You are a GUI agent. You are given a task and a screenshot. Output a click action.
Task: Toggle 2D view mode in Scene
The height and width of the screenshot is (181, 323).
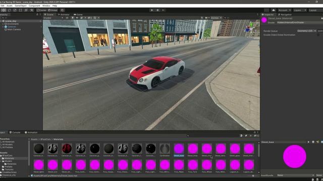tap(67, 18)
